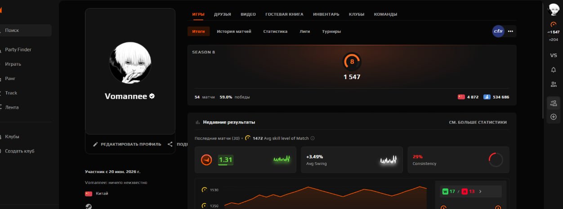Click the 29% Consistency value

418,157
